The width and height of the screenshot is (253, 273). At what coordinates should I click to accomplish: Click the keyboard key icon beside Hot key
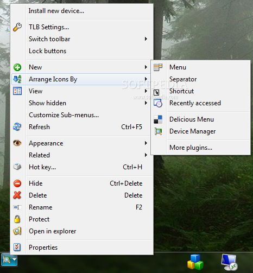(17, 167)
